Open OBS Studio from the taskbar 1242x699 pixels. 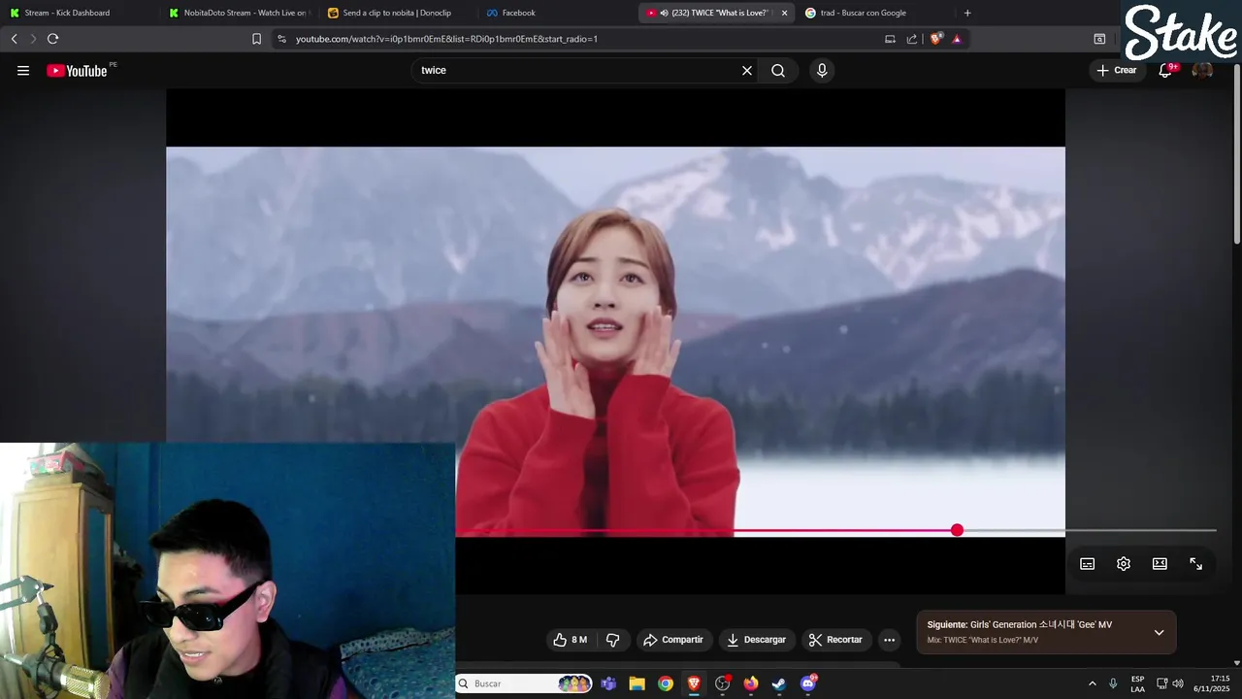pos(723,683)
